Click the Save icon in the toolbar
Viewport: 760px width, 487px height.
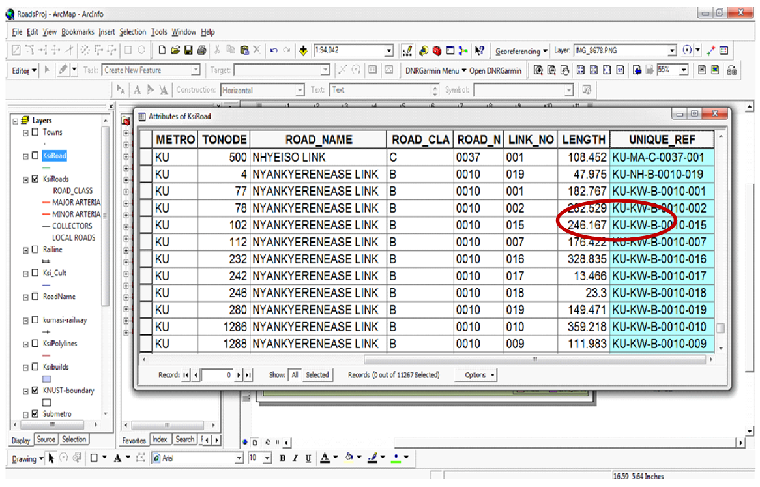click(x=188, y=51)
